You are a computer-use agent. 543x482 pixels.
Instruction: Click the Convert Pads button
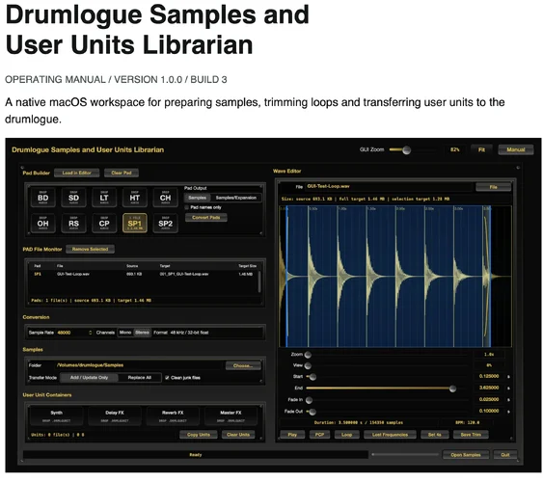206,217
